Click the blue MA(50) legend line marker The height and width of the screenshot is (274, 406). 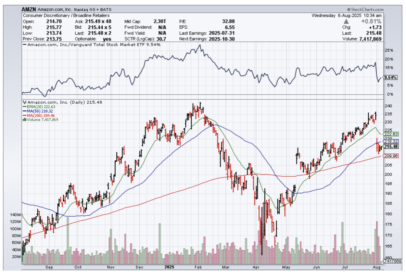pyautogui.click(x=24, y=111)
